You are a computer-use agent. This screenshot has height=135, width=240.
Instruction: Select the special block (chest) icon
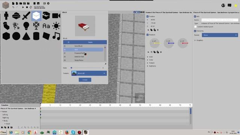tap(46, 16)
